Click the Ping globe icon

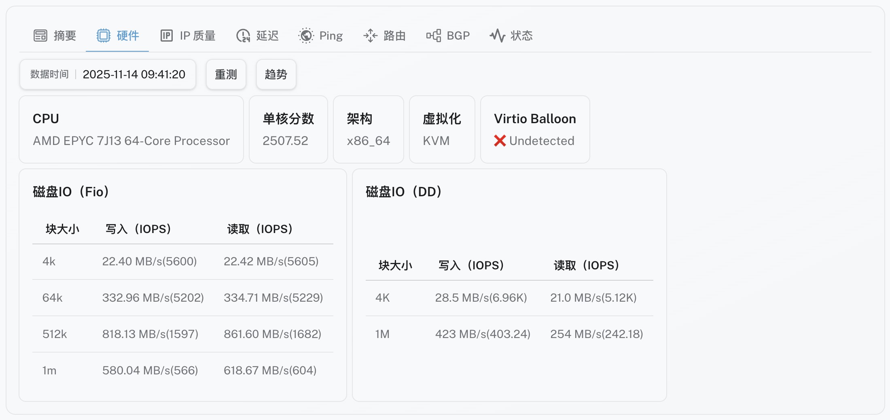click(x=306, y=36)
